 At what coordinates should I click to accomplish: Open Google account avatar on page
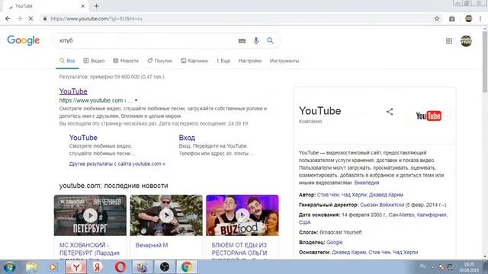pos(466,41)
